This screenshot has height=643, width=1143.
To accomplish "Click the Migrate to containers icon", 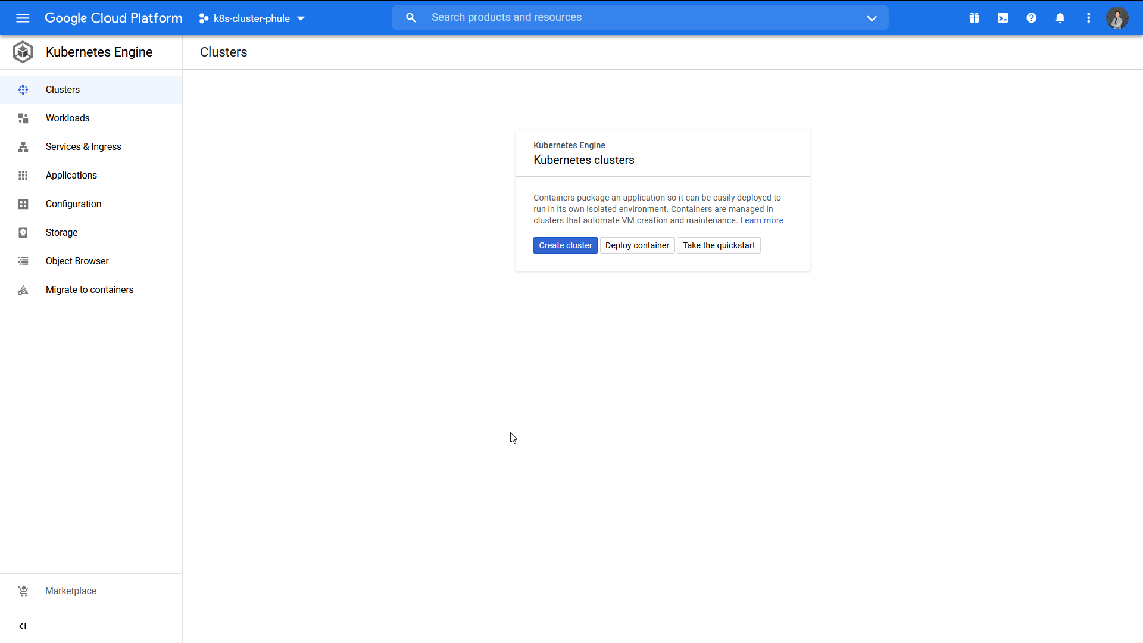I will click(x=23, y=290).
